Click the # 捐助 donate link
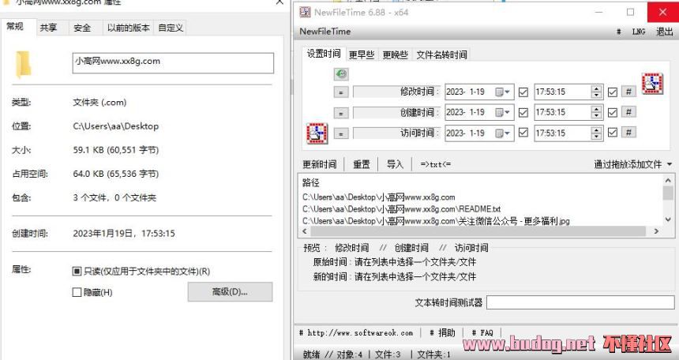 coord(442,332)
